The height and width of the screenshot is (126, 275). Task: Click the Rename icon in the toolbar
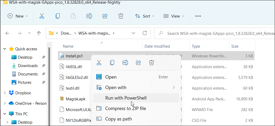[x=89, y=16]
